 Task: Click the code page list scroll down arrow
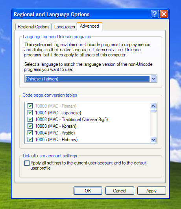(153, 140)
